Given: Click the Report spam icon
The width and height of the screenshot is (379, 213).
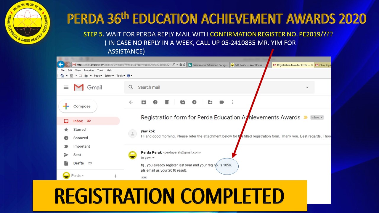Looking at the screenshot, I should point(155,102).
